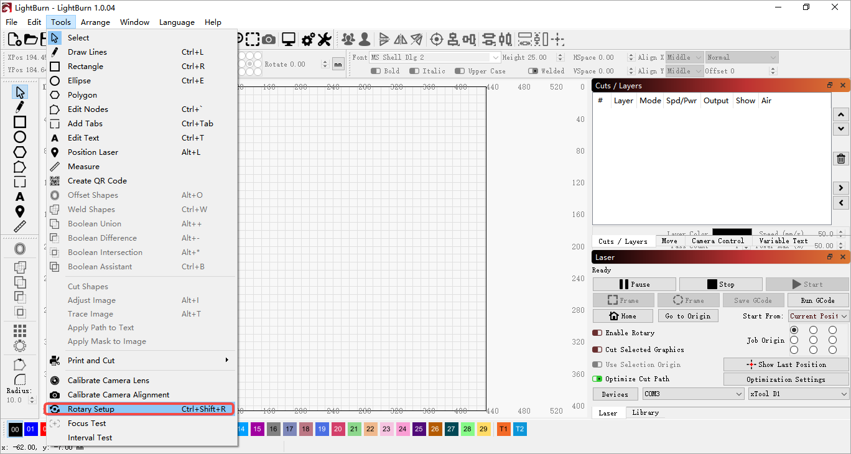851x454 pixels.
Task: Pick the 29 yellow layer color swatch
Action: (483, 429)
